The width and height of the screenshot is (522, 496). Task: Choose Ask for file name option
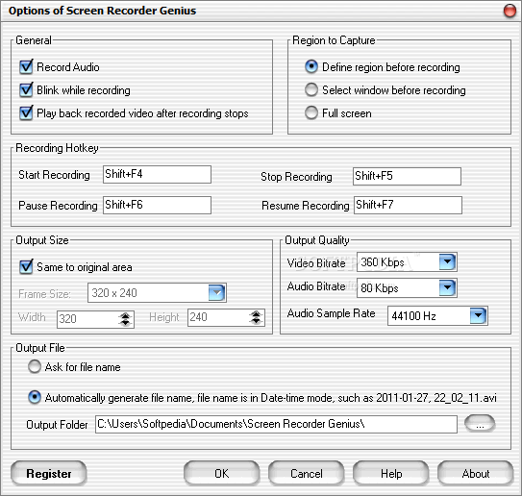(x=35, y=366)
